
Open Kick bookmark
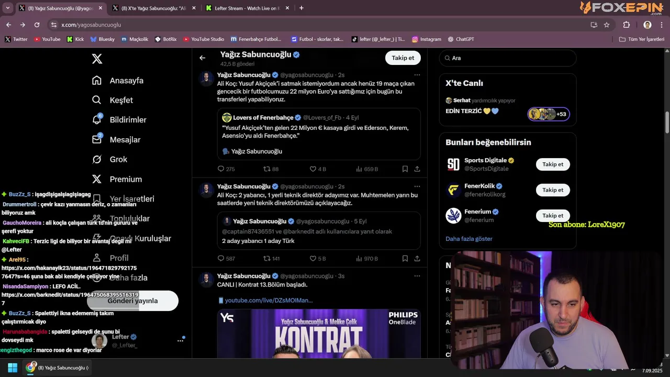tap(75, 39)
